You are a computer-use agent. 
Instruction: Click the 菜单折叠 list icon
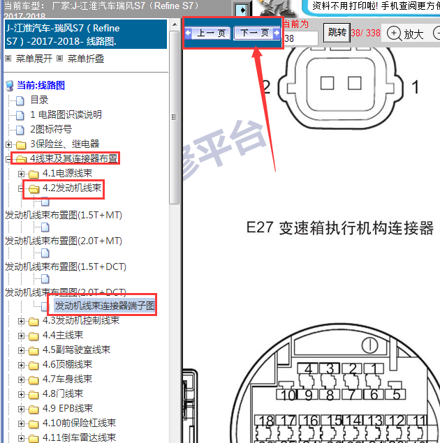coord(59,59)
